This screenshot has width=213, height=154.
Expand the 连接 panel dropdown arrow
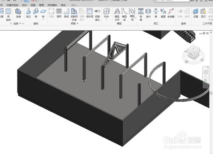point(20,23)
